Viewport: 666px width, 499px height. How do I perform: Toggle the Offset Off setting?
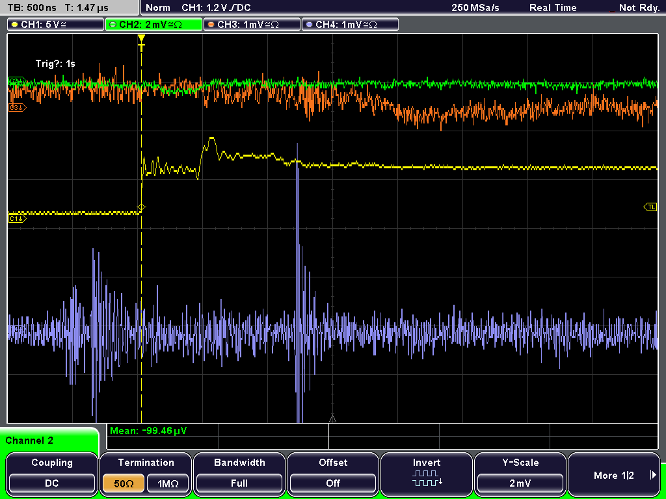tap(333, 474)
